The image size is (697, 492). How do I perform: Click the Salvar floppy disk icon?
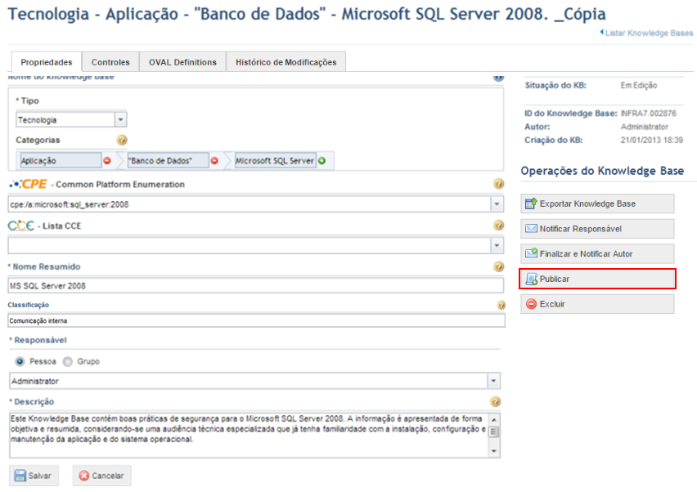point(20,476)
